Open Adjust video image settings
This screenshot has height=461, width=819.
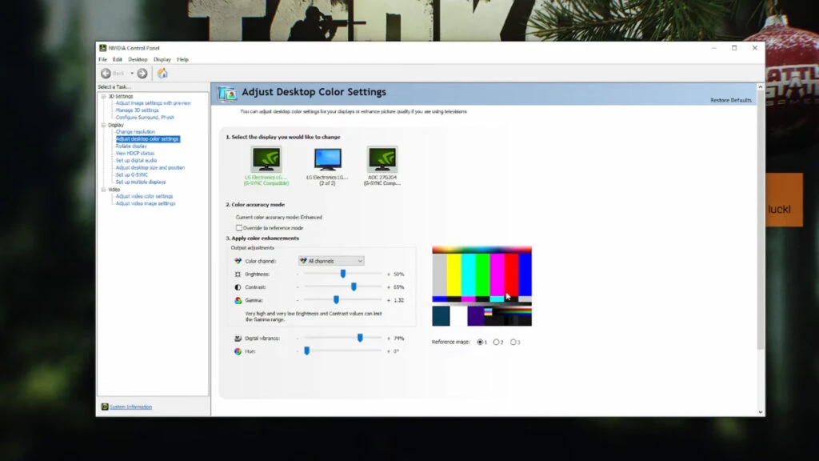pyautogui.click(x=146, y=203)
